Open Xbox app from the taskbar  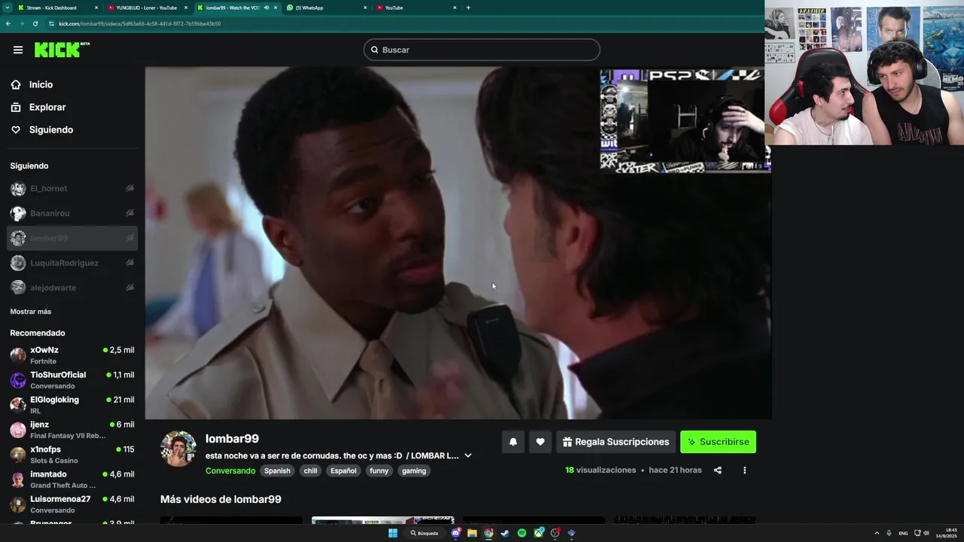point(538,533)
